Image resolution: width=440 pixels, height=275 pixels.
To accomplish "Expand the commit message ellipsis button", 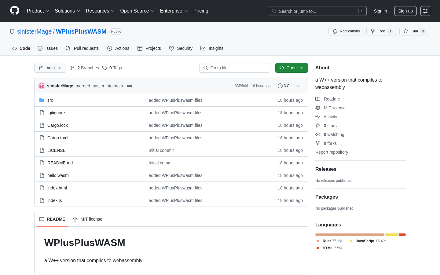I will [130, 86].
